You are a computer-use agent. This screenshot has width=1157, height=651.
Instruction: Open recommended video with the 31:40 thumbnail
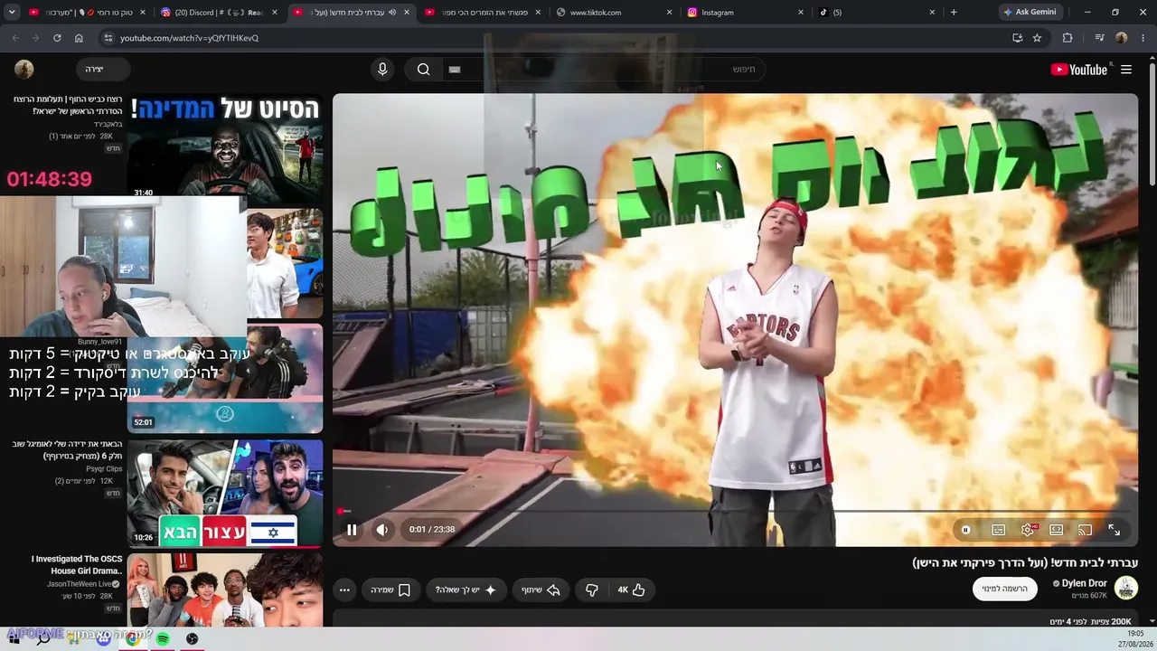pos(225,146)
